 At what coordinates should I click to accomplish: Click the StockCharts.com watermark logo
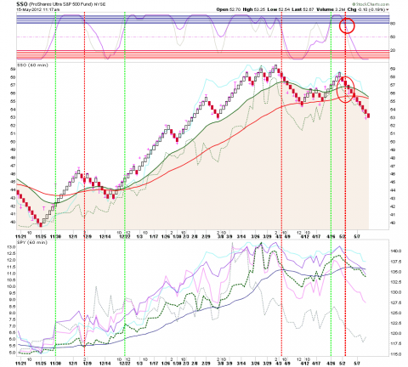point(371,4)
